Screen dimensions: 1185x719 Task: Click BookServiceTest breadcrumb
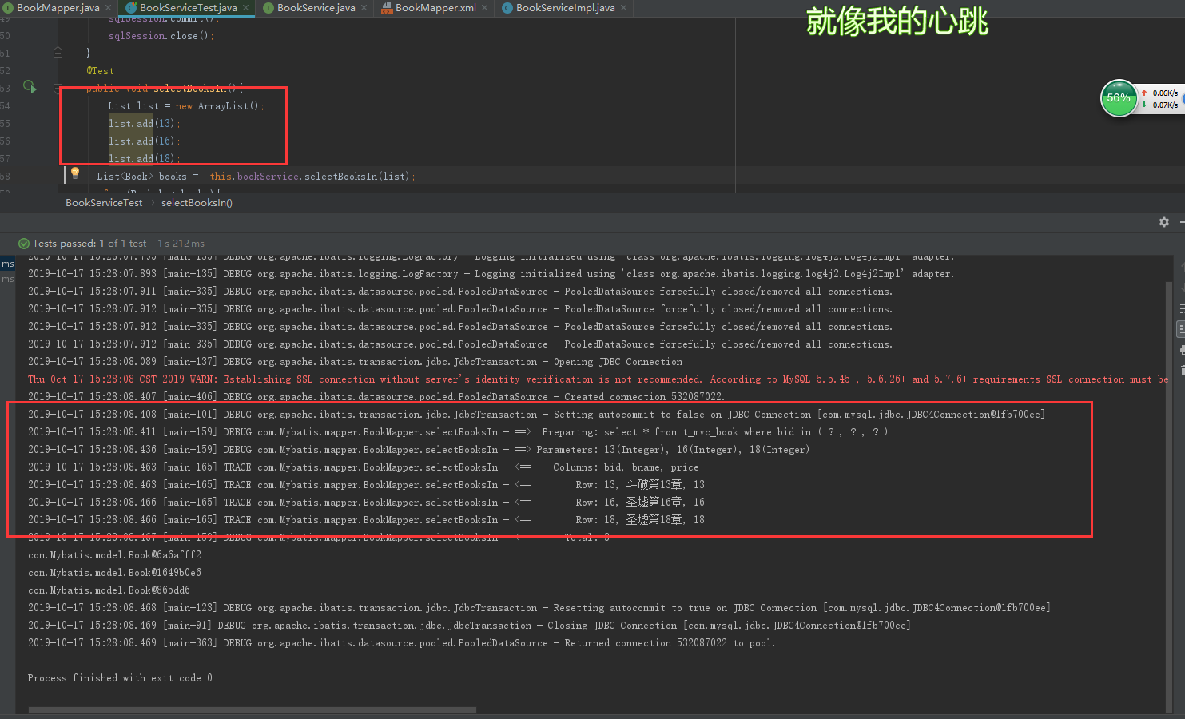pyautogui.click(x=104, y=203)
